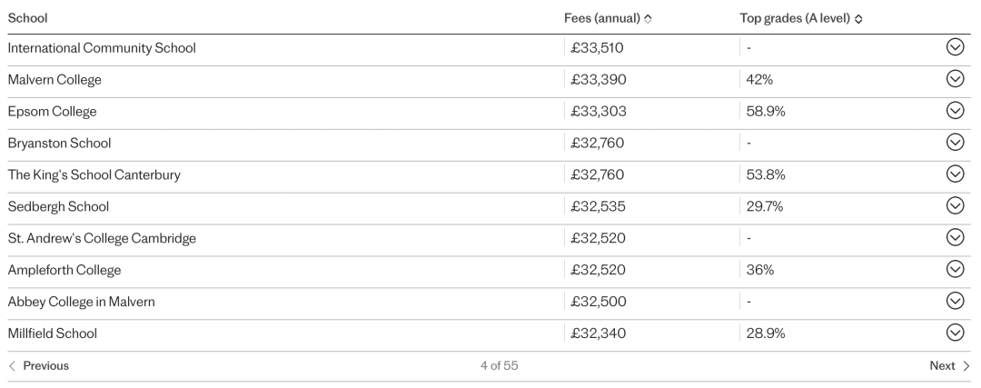Select the Malvern College school name
Viewport: 981px width, 388px height.
click(54, 79)
